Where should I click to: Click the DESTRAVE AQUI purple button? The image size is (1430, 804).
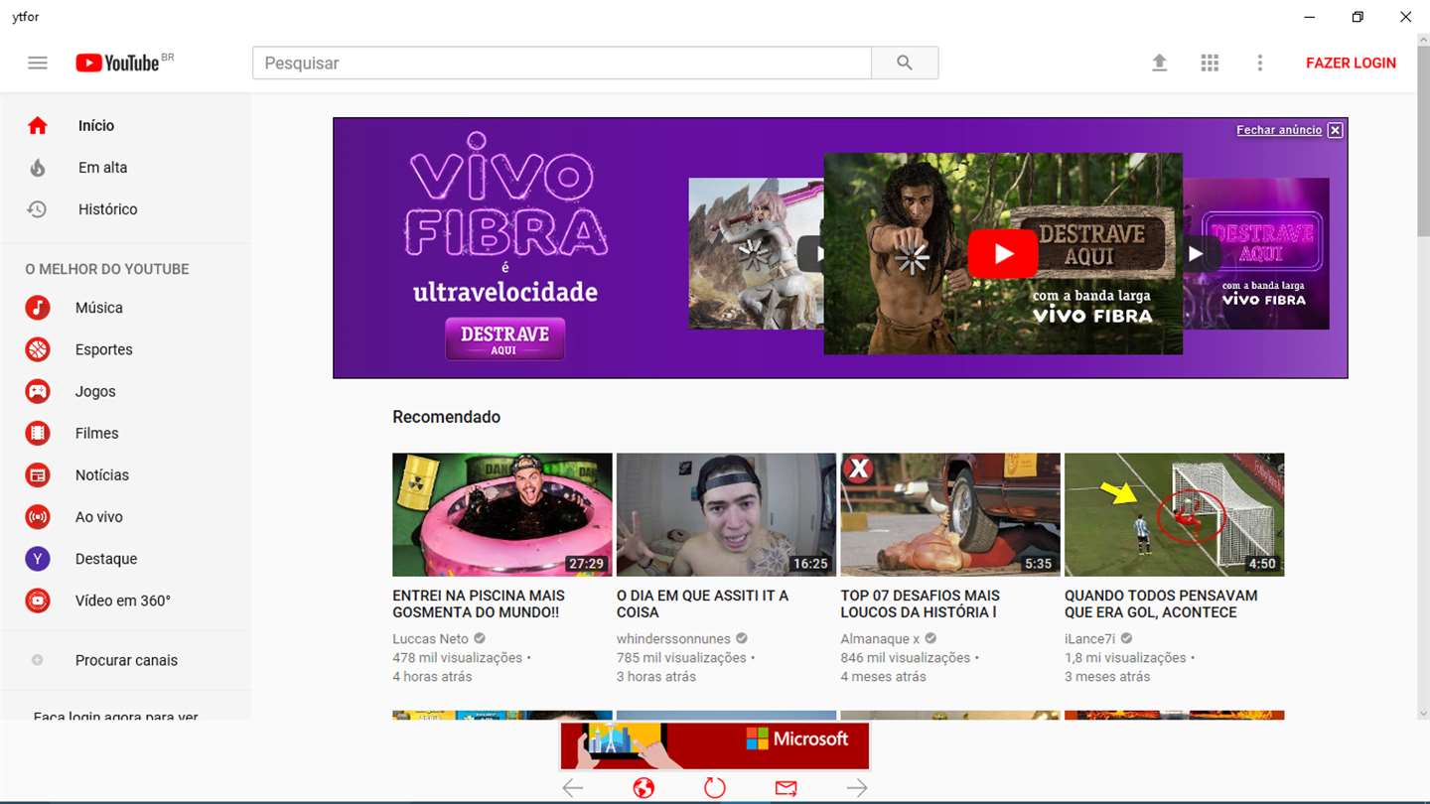click(505, 338)
